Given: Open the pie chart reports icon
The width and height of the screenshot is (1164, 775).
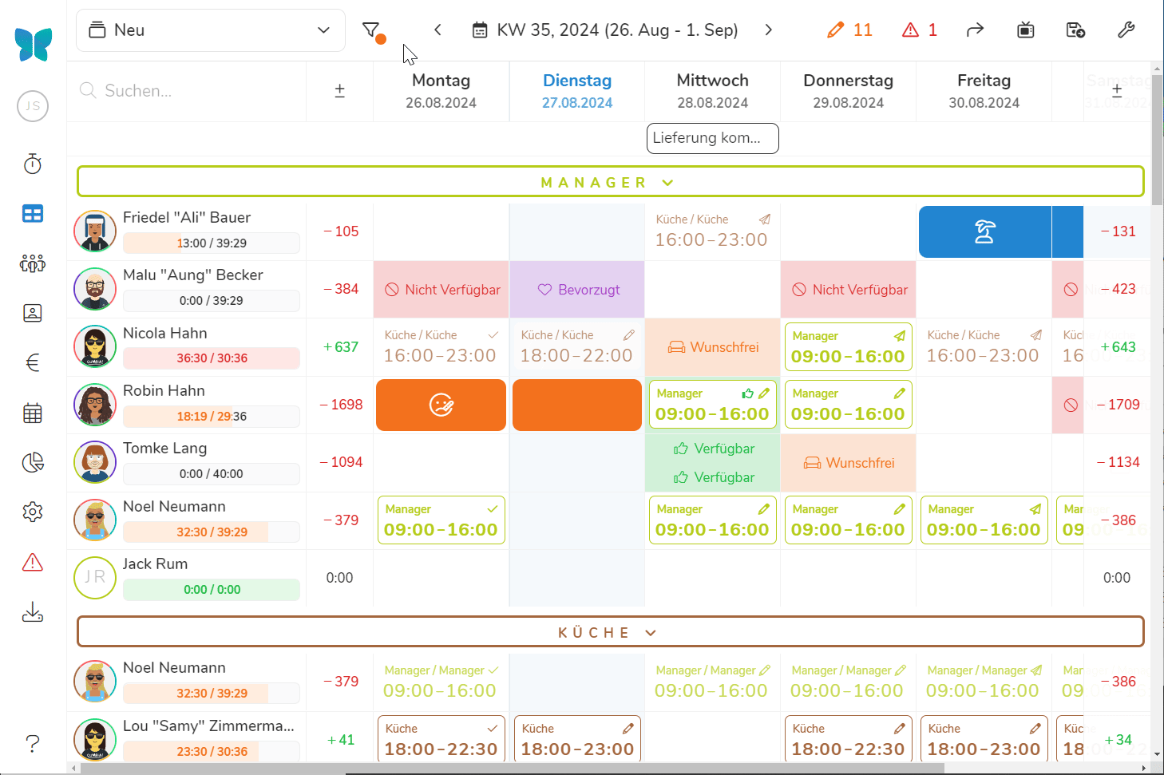Looking at the screenshot, I should pos(33,462).
